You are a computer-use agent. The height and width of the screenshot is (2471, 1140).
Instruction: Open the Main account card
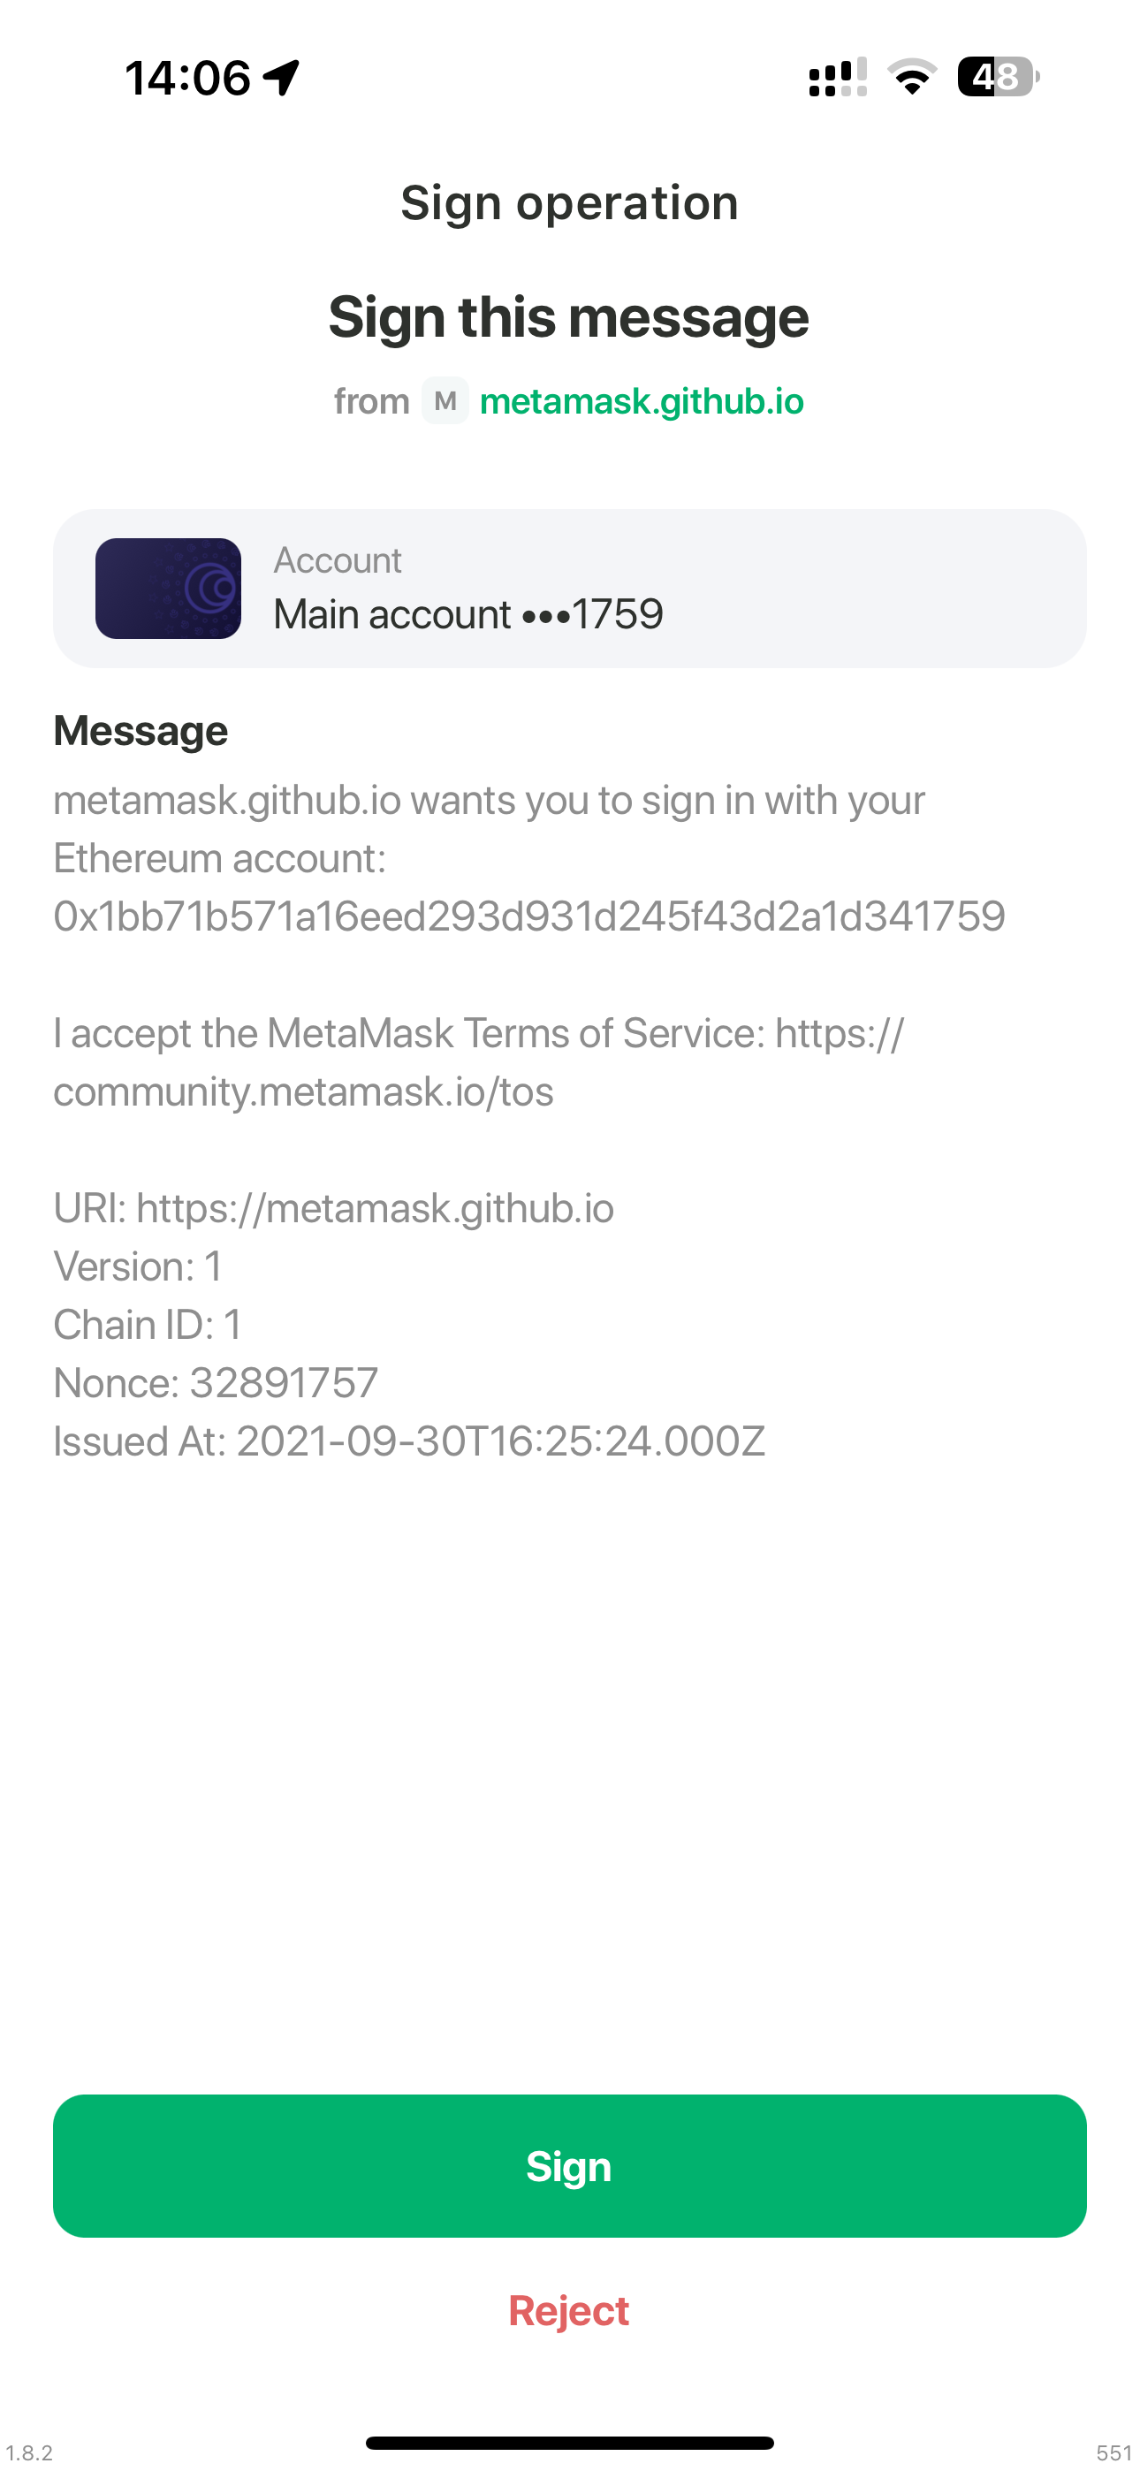[570, 588]
